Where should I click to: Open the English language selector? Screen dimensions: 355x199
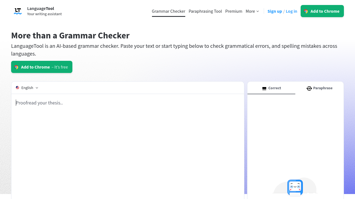click(x=27, y=88)
